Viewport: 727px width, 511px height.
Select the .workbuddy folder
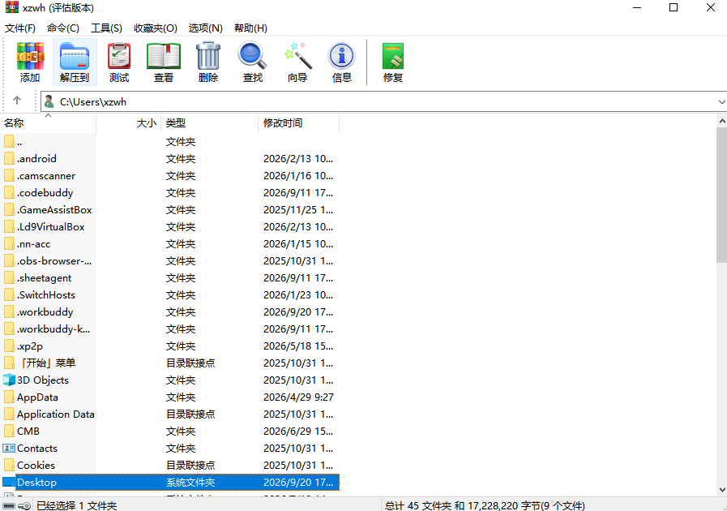pos(169,312)
